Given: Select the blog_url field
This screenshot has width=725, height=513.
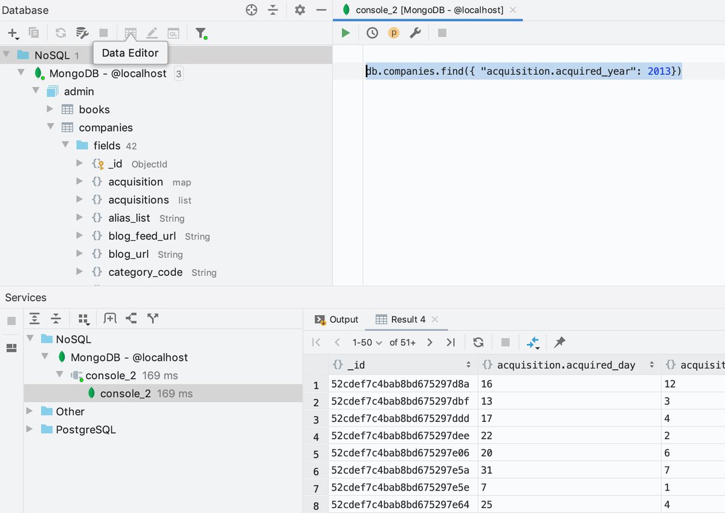Looking at the screenshot, I should coord(129,254).
